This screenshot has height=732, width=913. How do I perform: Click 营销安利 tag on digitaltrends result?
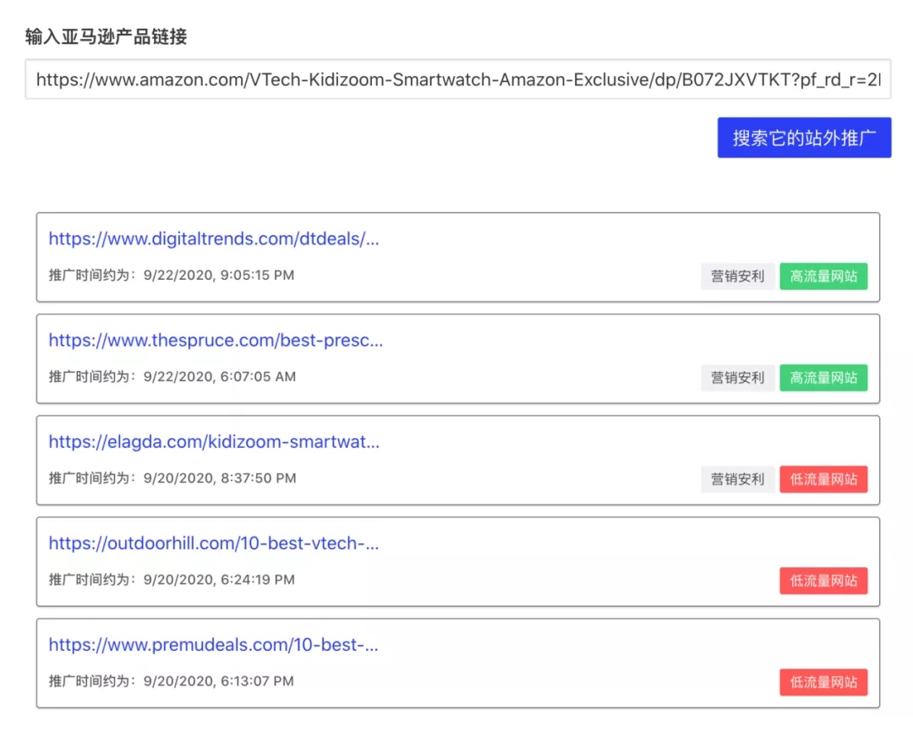737,276
